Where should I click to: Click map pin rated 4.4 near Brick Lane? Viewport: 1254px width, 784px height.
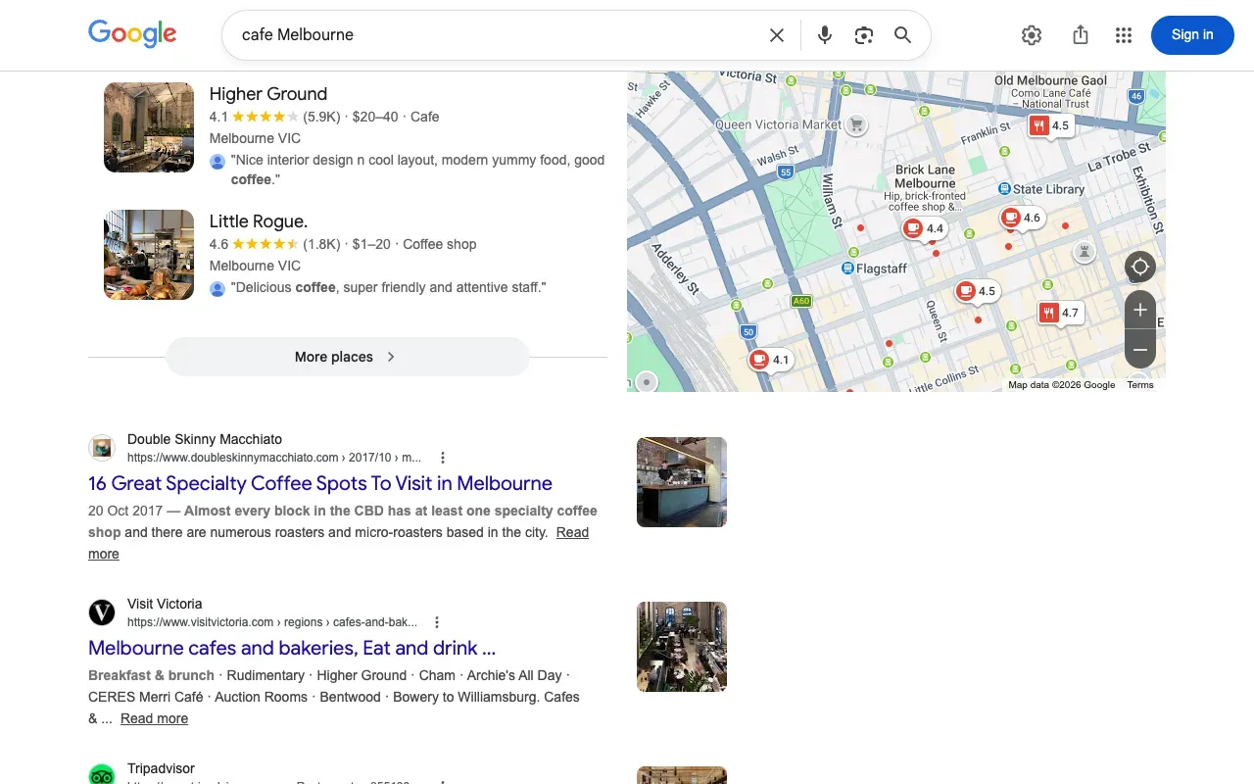pos(924,228)
